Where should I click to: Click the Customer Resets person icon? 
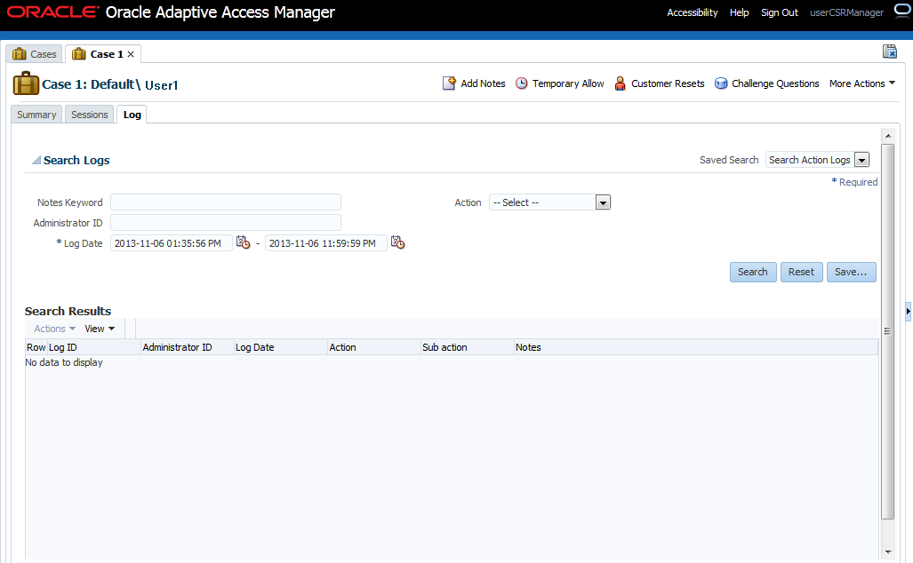tap(621, 83)
